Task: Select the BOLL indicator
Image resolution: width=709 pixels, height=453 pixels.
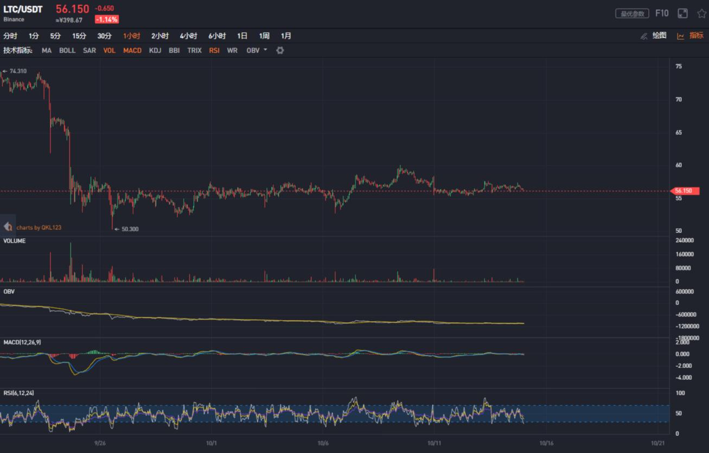Action: [67, 50]
